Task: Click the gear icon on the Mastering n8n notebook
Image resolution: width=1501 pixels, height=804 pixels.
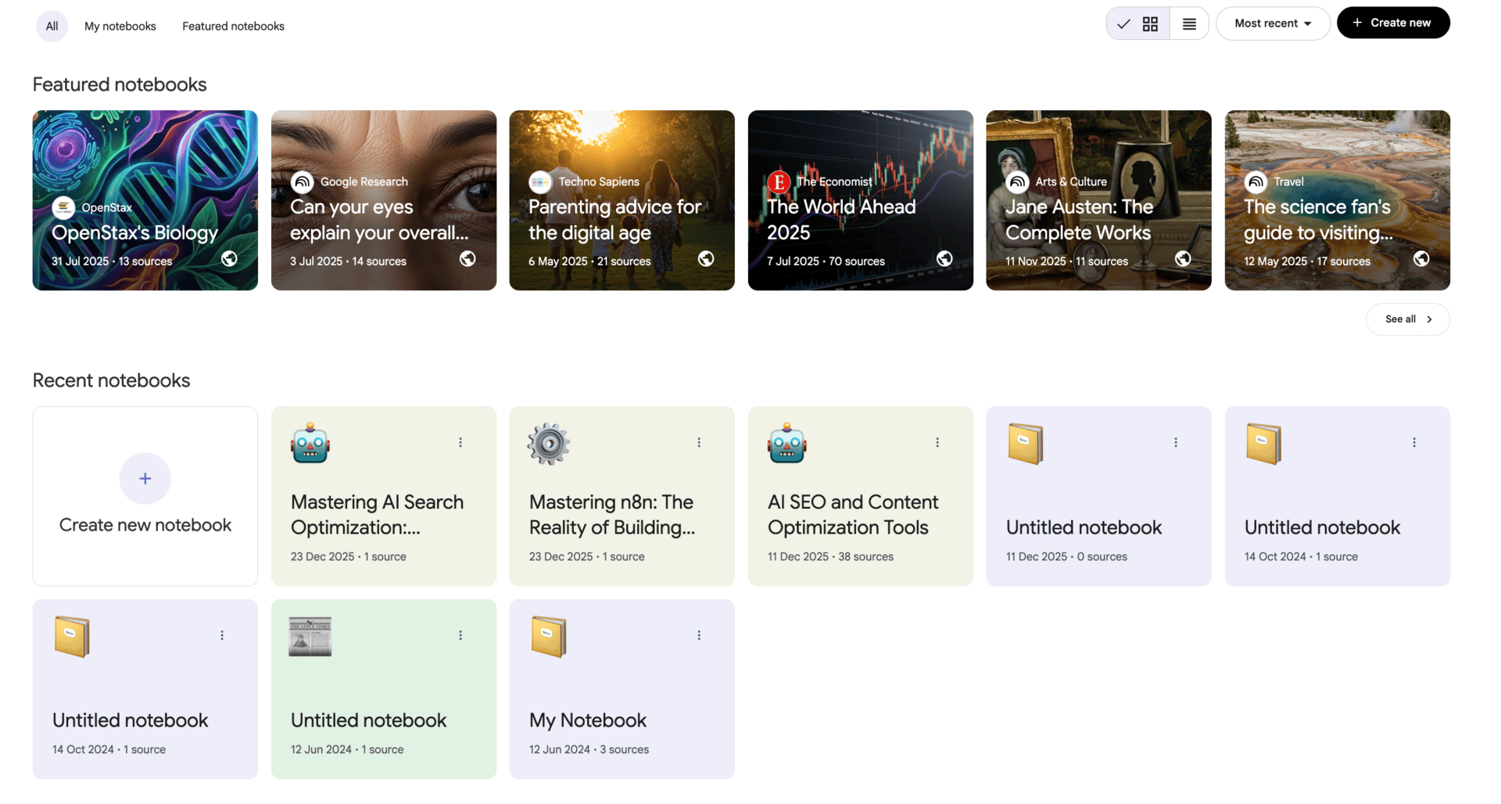Action: (x=548, y=443)
